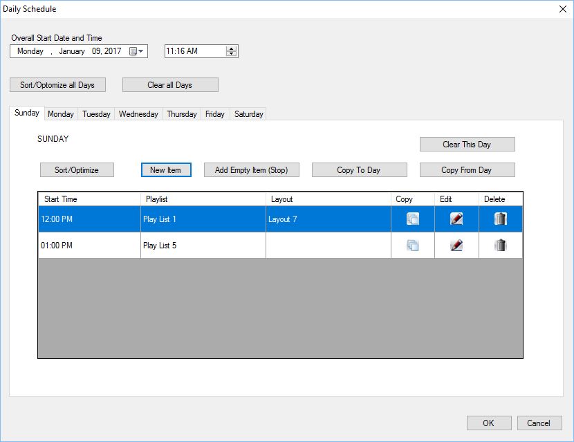
Task: Switch to the Sunday tab
Action: click(x=27, y=113)
